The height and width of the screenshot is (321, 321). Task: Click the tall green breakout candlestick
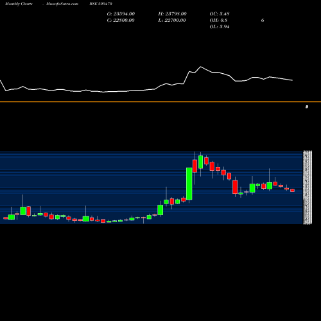point(189,184)
